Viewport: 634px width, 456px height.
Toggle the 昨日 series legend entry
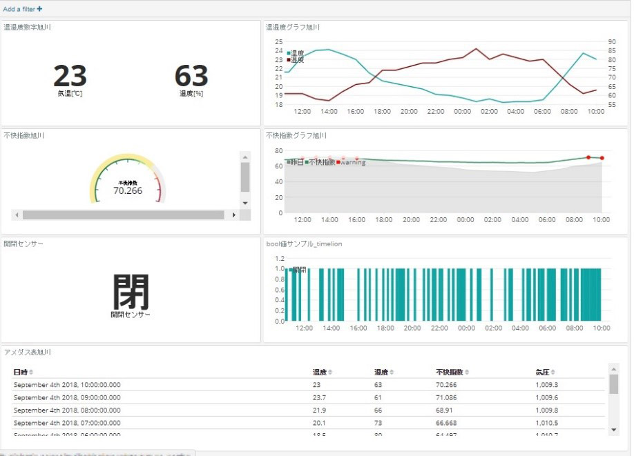295,162
